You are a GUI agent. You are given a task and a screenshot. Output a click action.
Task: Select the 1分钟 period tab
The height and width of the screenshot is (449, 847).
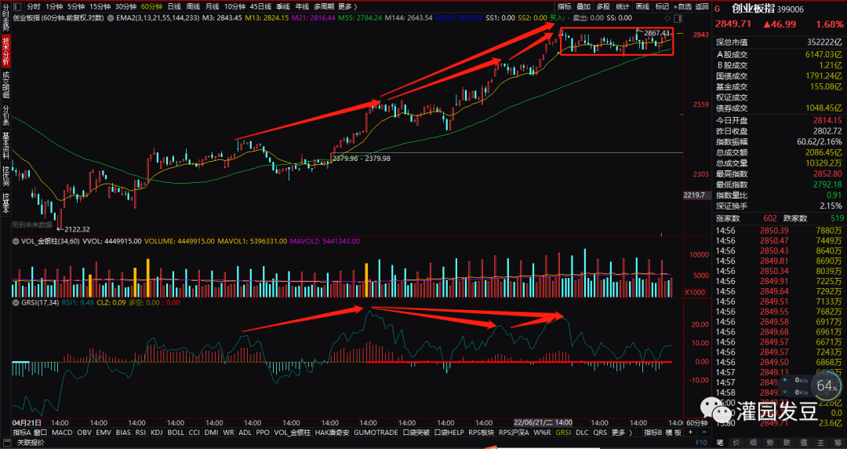(54, 6)
